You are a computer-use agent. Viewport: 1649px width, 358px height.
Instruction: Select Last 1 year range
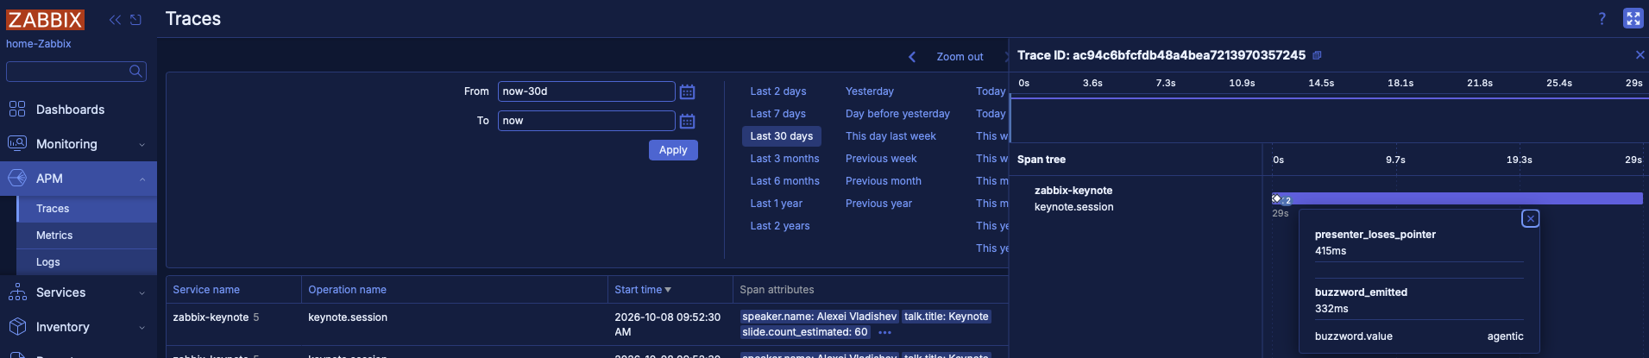[x=777, y=204]
